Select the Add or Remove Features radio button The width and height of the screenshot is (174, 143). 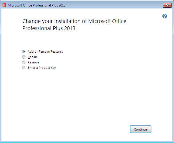pos(24,52)
